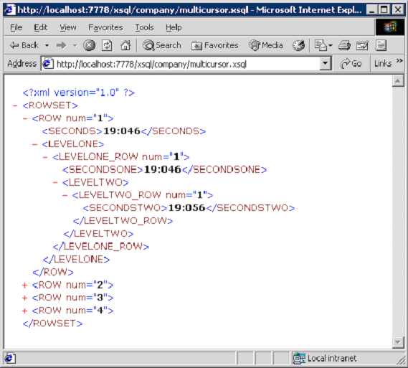Stop page loading with Stop icon
The width and height of the screenshot is (408, 368).
click(89, 45)
